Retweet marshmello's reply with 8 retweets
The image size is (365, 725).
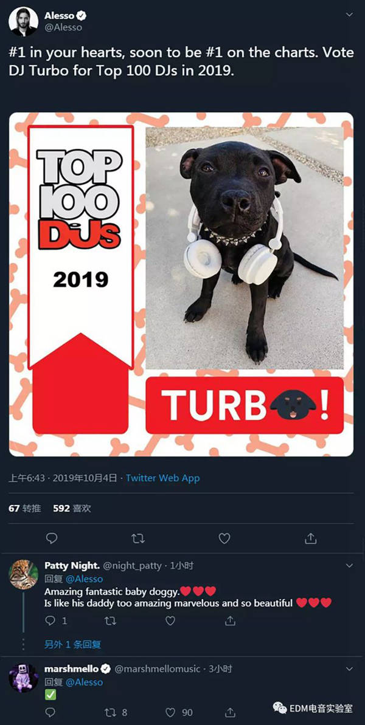(x=116, y=712)
